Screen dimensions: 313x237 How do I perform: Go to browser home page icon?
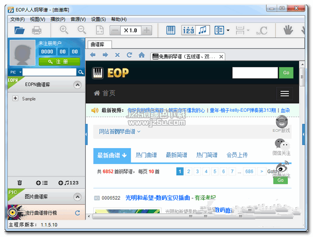pyautogui.click(x=141, y=54)
